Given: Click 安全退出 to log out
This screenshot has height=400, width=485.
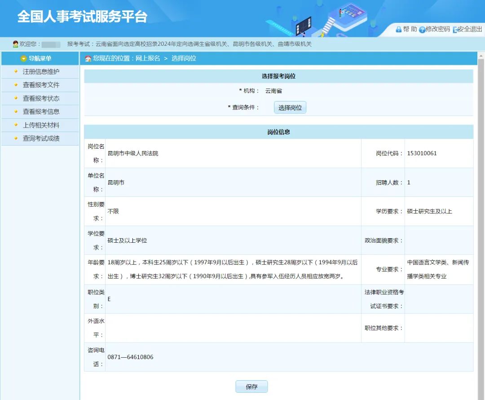Looking at the screenshot, I should [x=470, y=29].
